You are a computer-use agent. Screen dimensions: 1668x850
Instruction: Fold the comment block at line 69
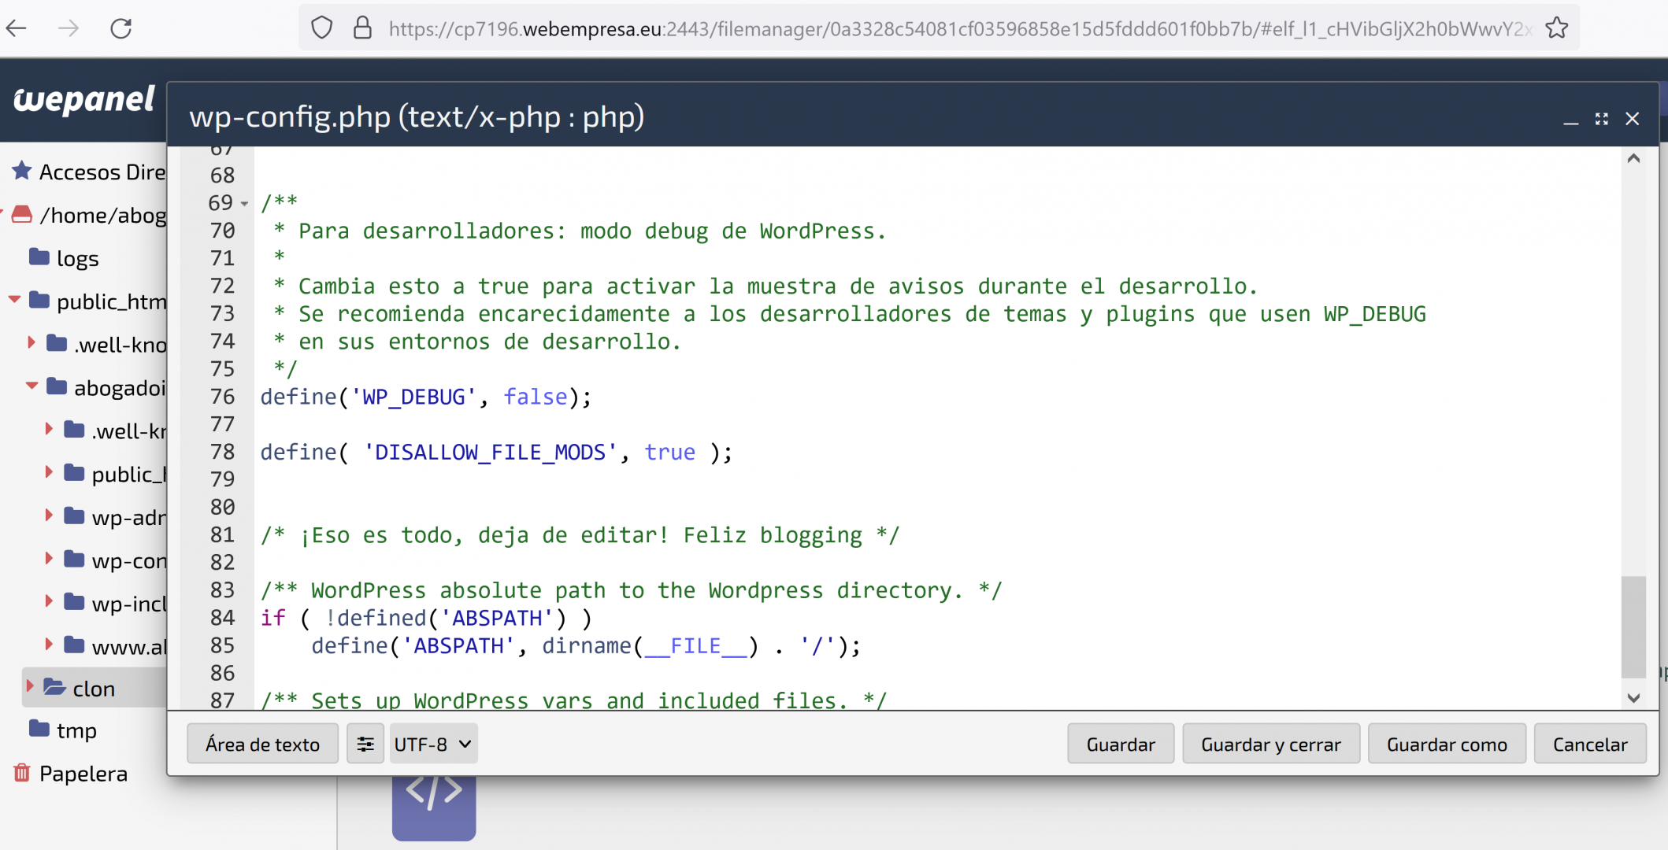[245, 204]
